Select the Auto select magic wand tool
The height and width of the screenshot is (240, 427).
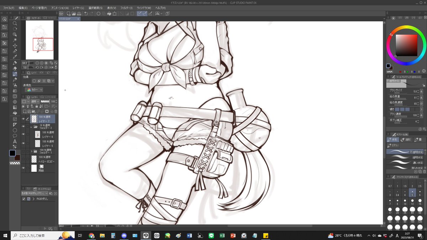(15, 40)
